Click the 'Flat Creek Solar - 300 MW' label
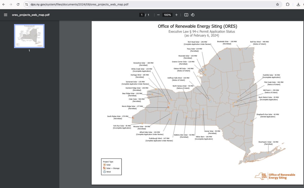 tap(274, 82)
